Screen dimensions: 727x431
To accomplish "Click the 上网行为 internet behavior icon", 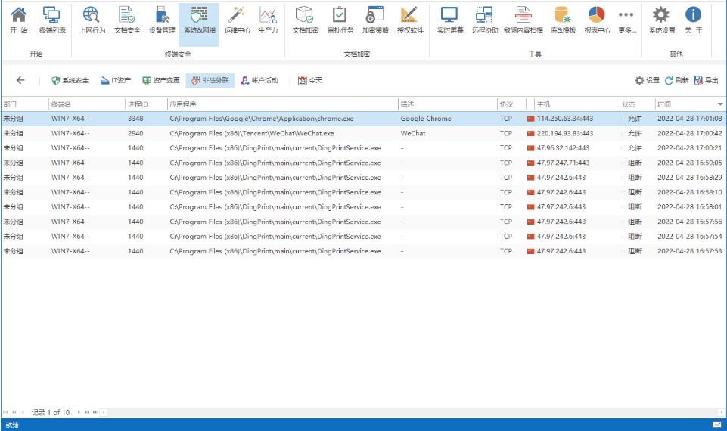I will [92, 20].
